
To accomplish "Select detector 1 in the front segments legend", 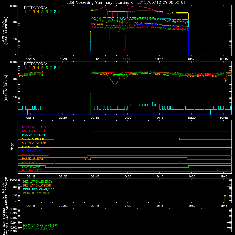I will tap(25, 12).
